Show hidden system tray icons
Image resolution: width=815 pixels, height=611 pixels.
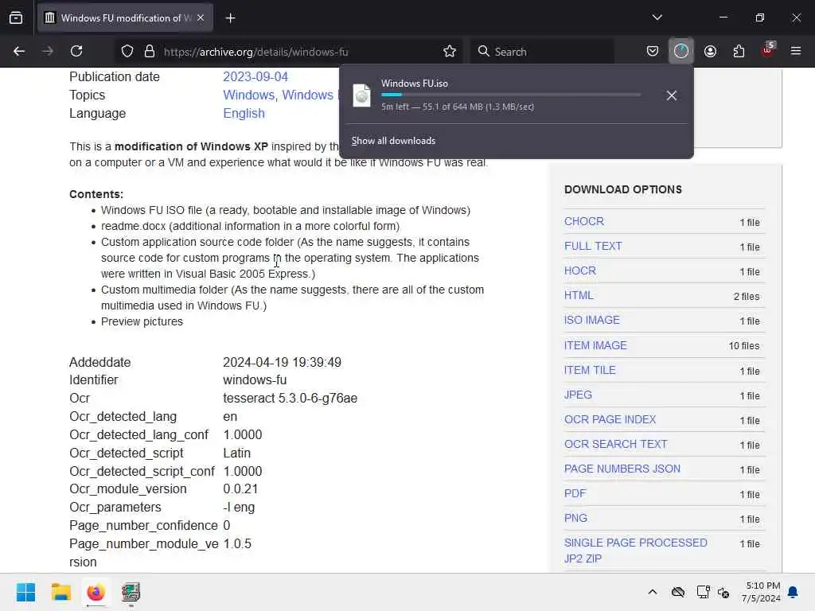click(653, 592)
